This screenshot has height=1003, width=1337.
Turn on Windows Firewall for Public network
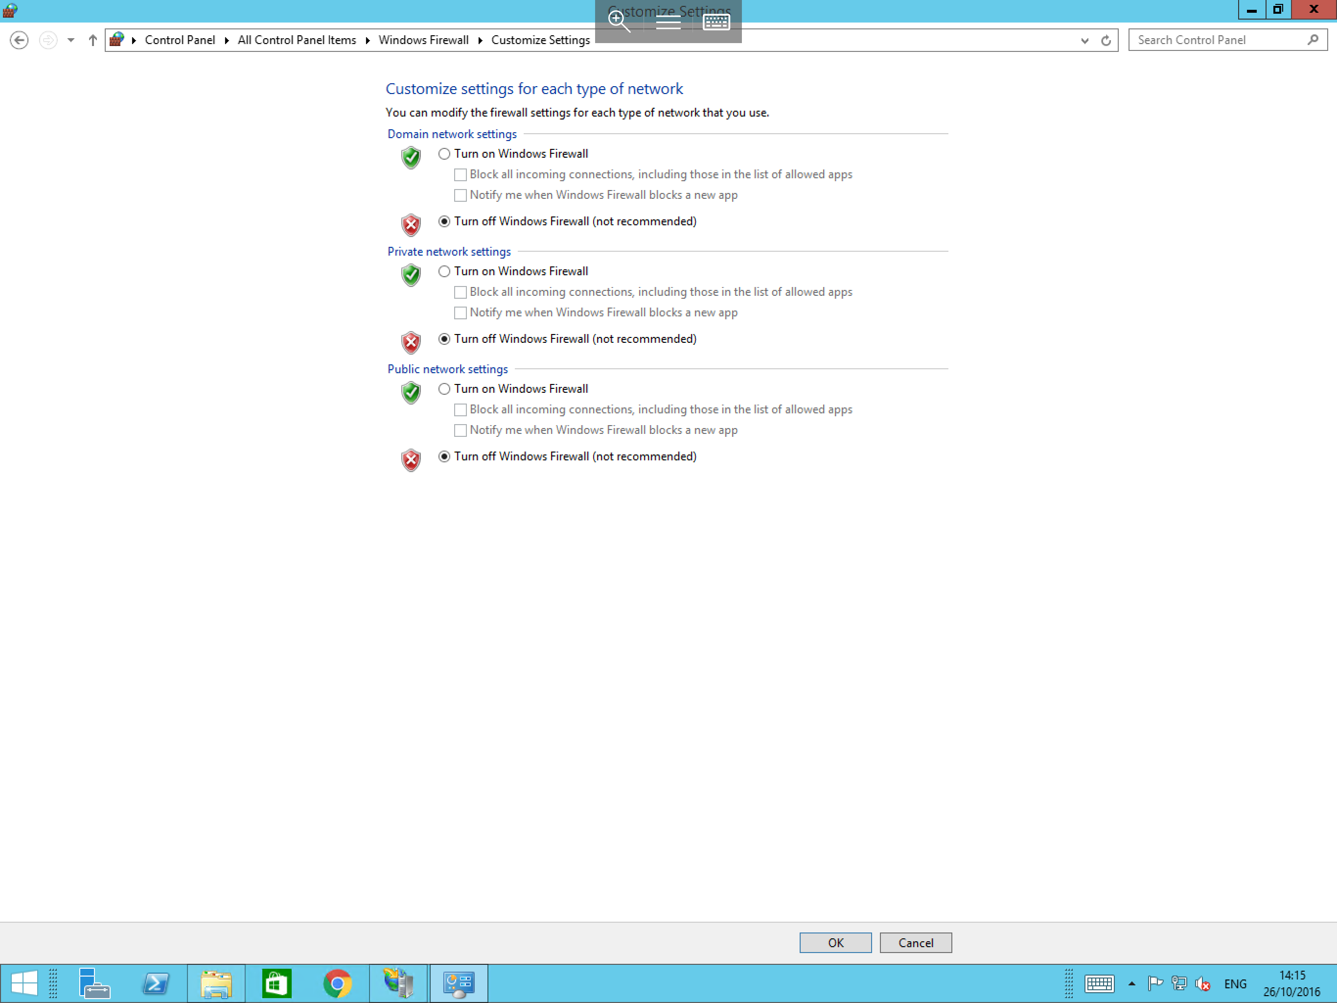tap(444, 389)
